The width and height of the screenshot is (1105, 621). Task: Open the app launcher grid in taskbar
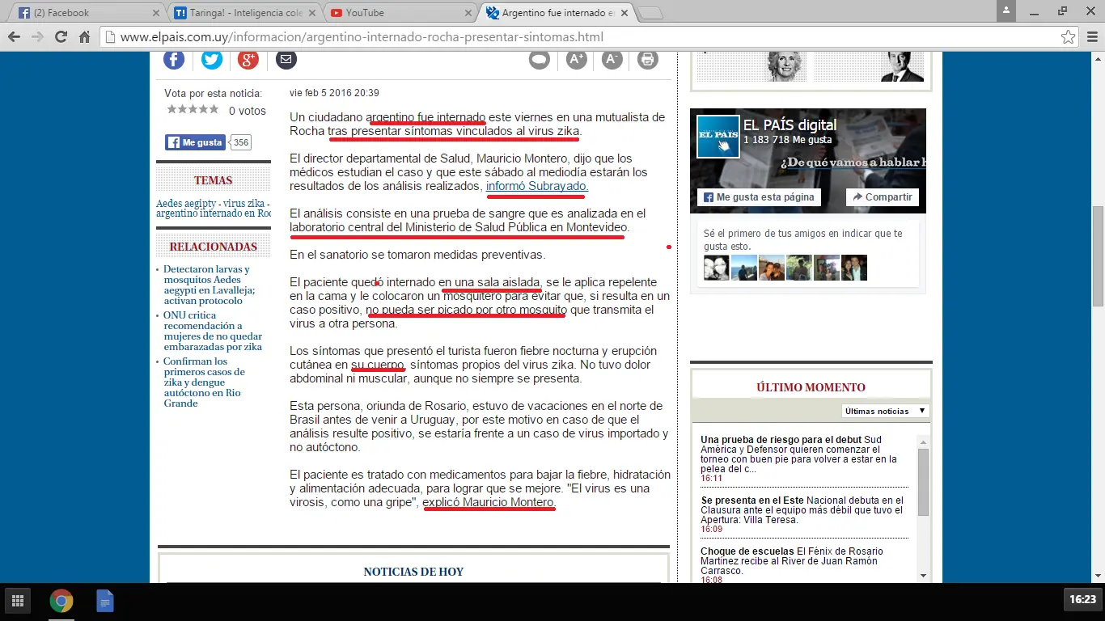17,601
